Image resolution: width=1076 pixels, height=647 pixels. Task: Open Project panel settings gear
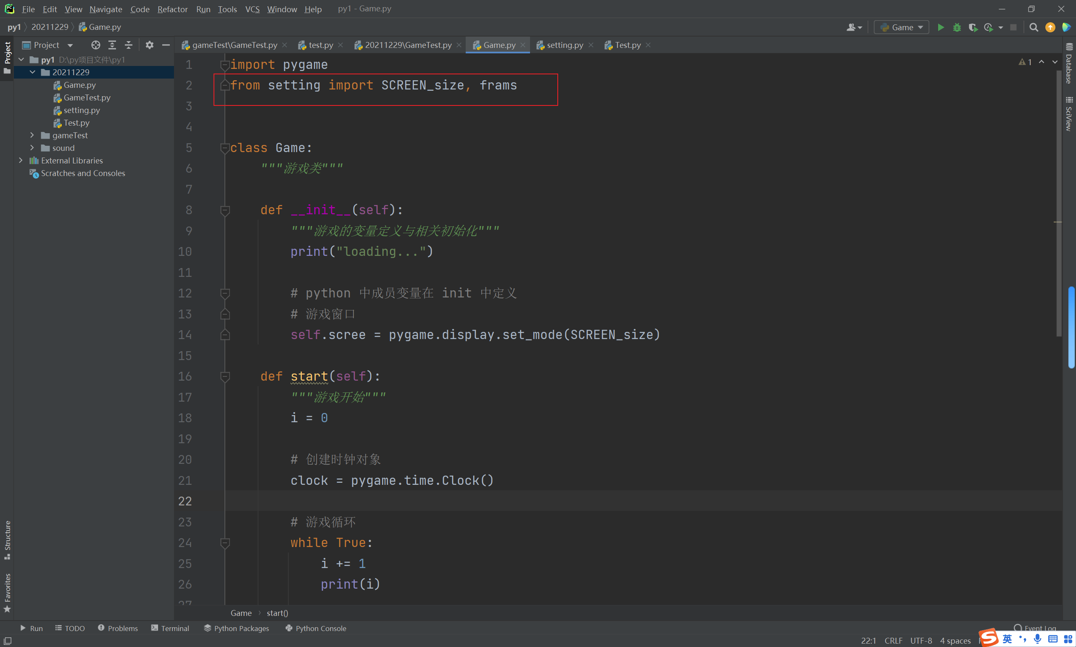pyautogui.click(x=150, y=45)
